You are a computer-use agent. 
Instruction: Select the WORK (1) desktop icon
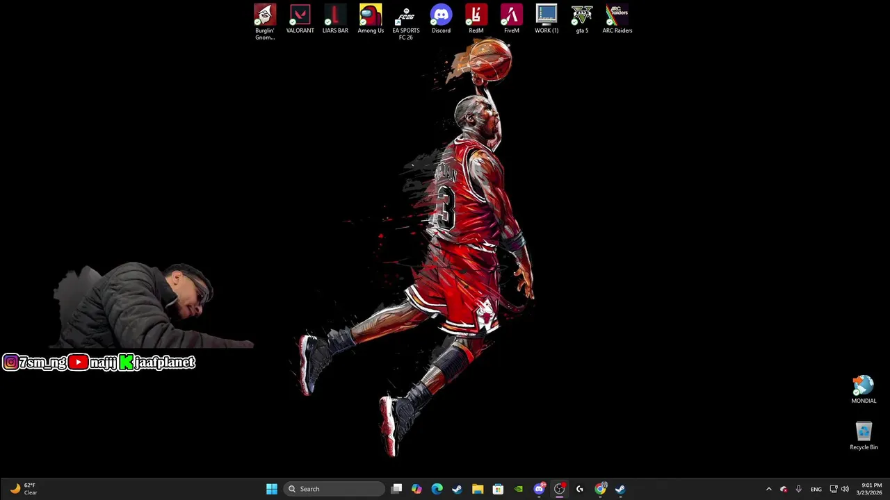[547, 19]
